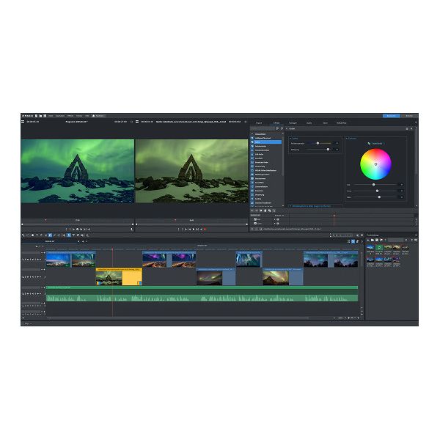Click the timeline horizontal scrollbar at the bottom

[x=180, y=318]
